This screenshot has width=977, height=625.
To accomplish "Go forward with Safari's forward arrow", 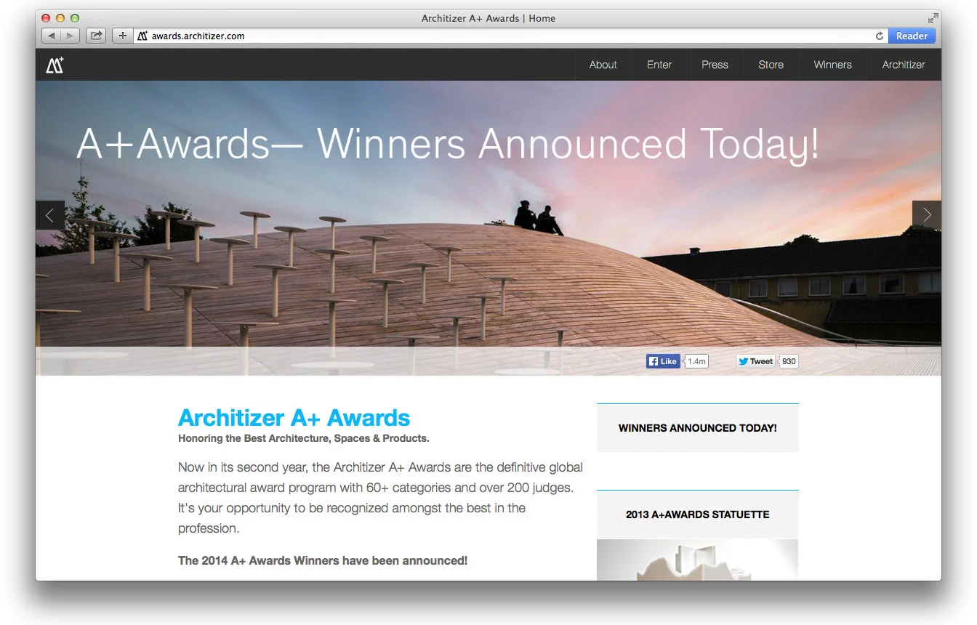I will pyautogui.click(x=70, y=36).
